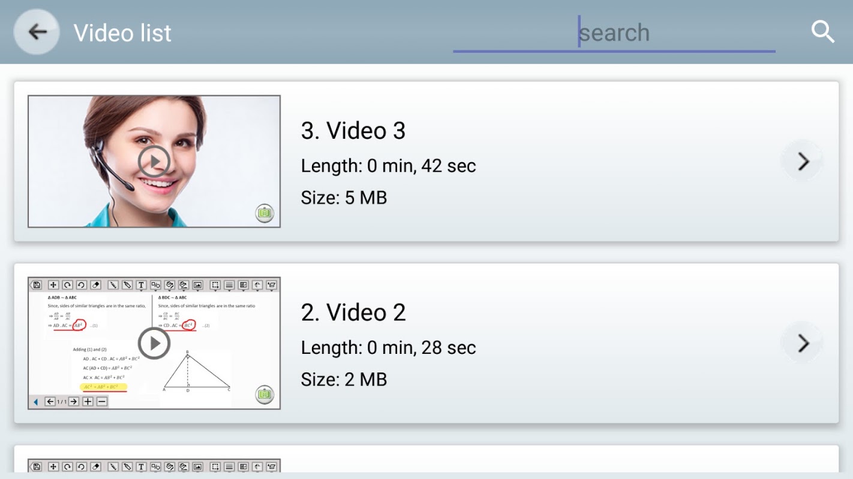This screenshot has width=853, height=479.
Task: Focus the search input field
Action: tap(614, 33)
